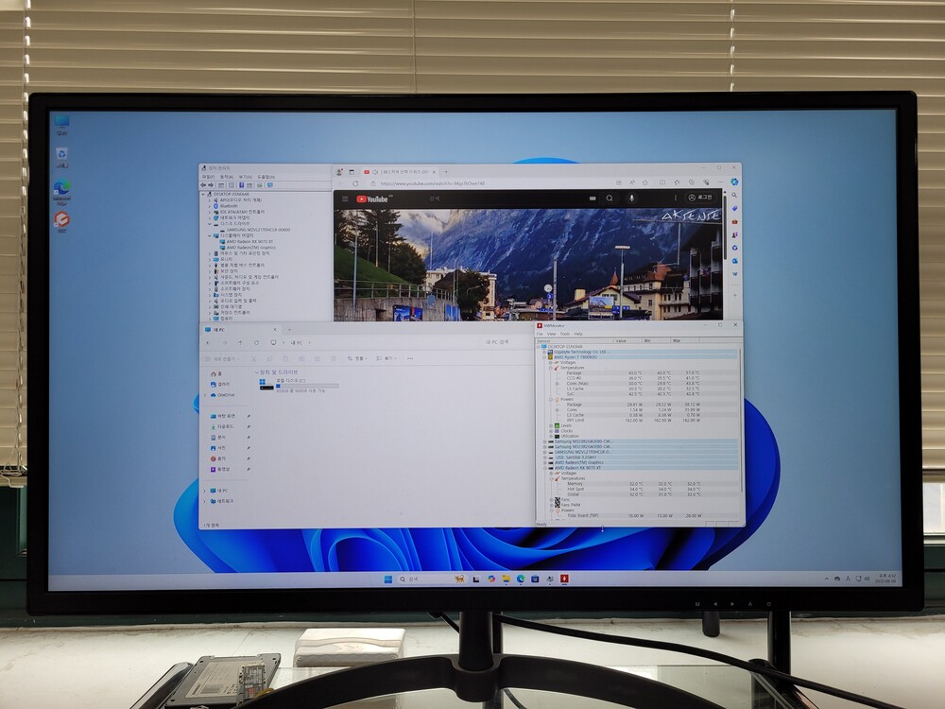Click the YouTube sign-in button

pos(700,199)
